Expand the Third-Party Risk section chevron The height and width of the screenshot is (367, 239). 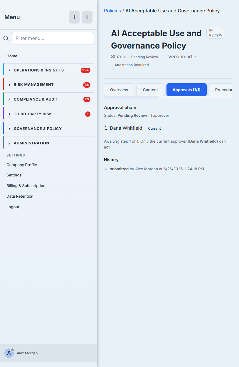[x=9, y=114]
